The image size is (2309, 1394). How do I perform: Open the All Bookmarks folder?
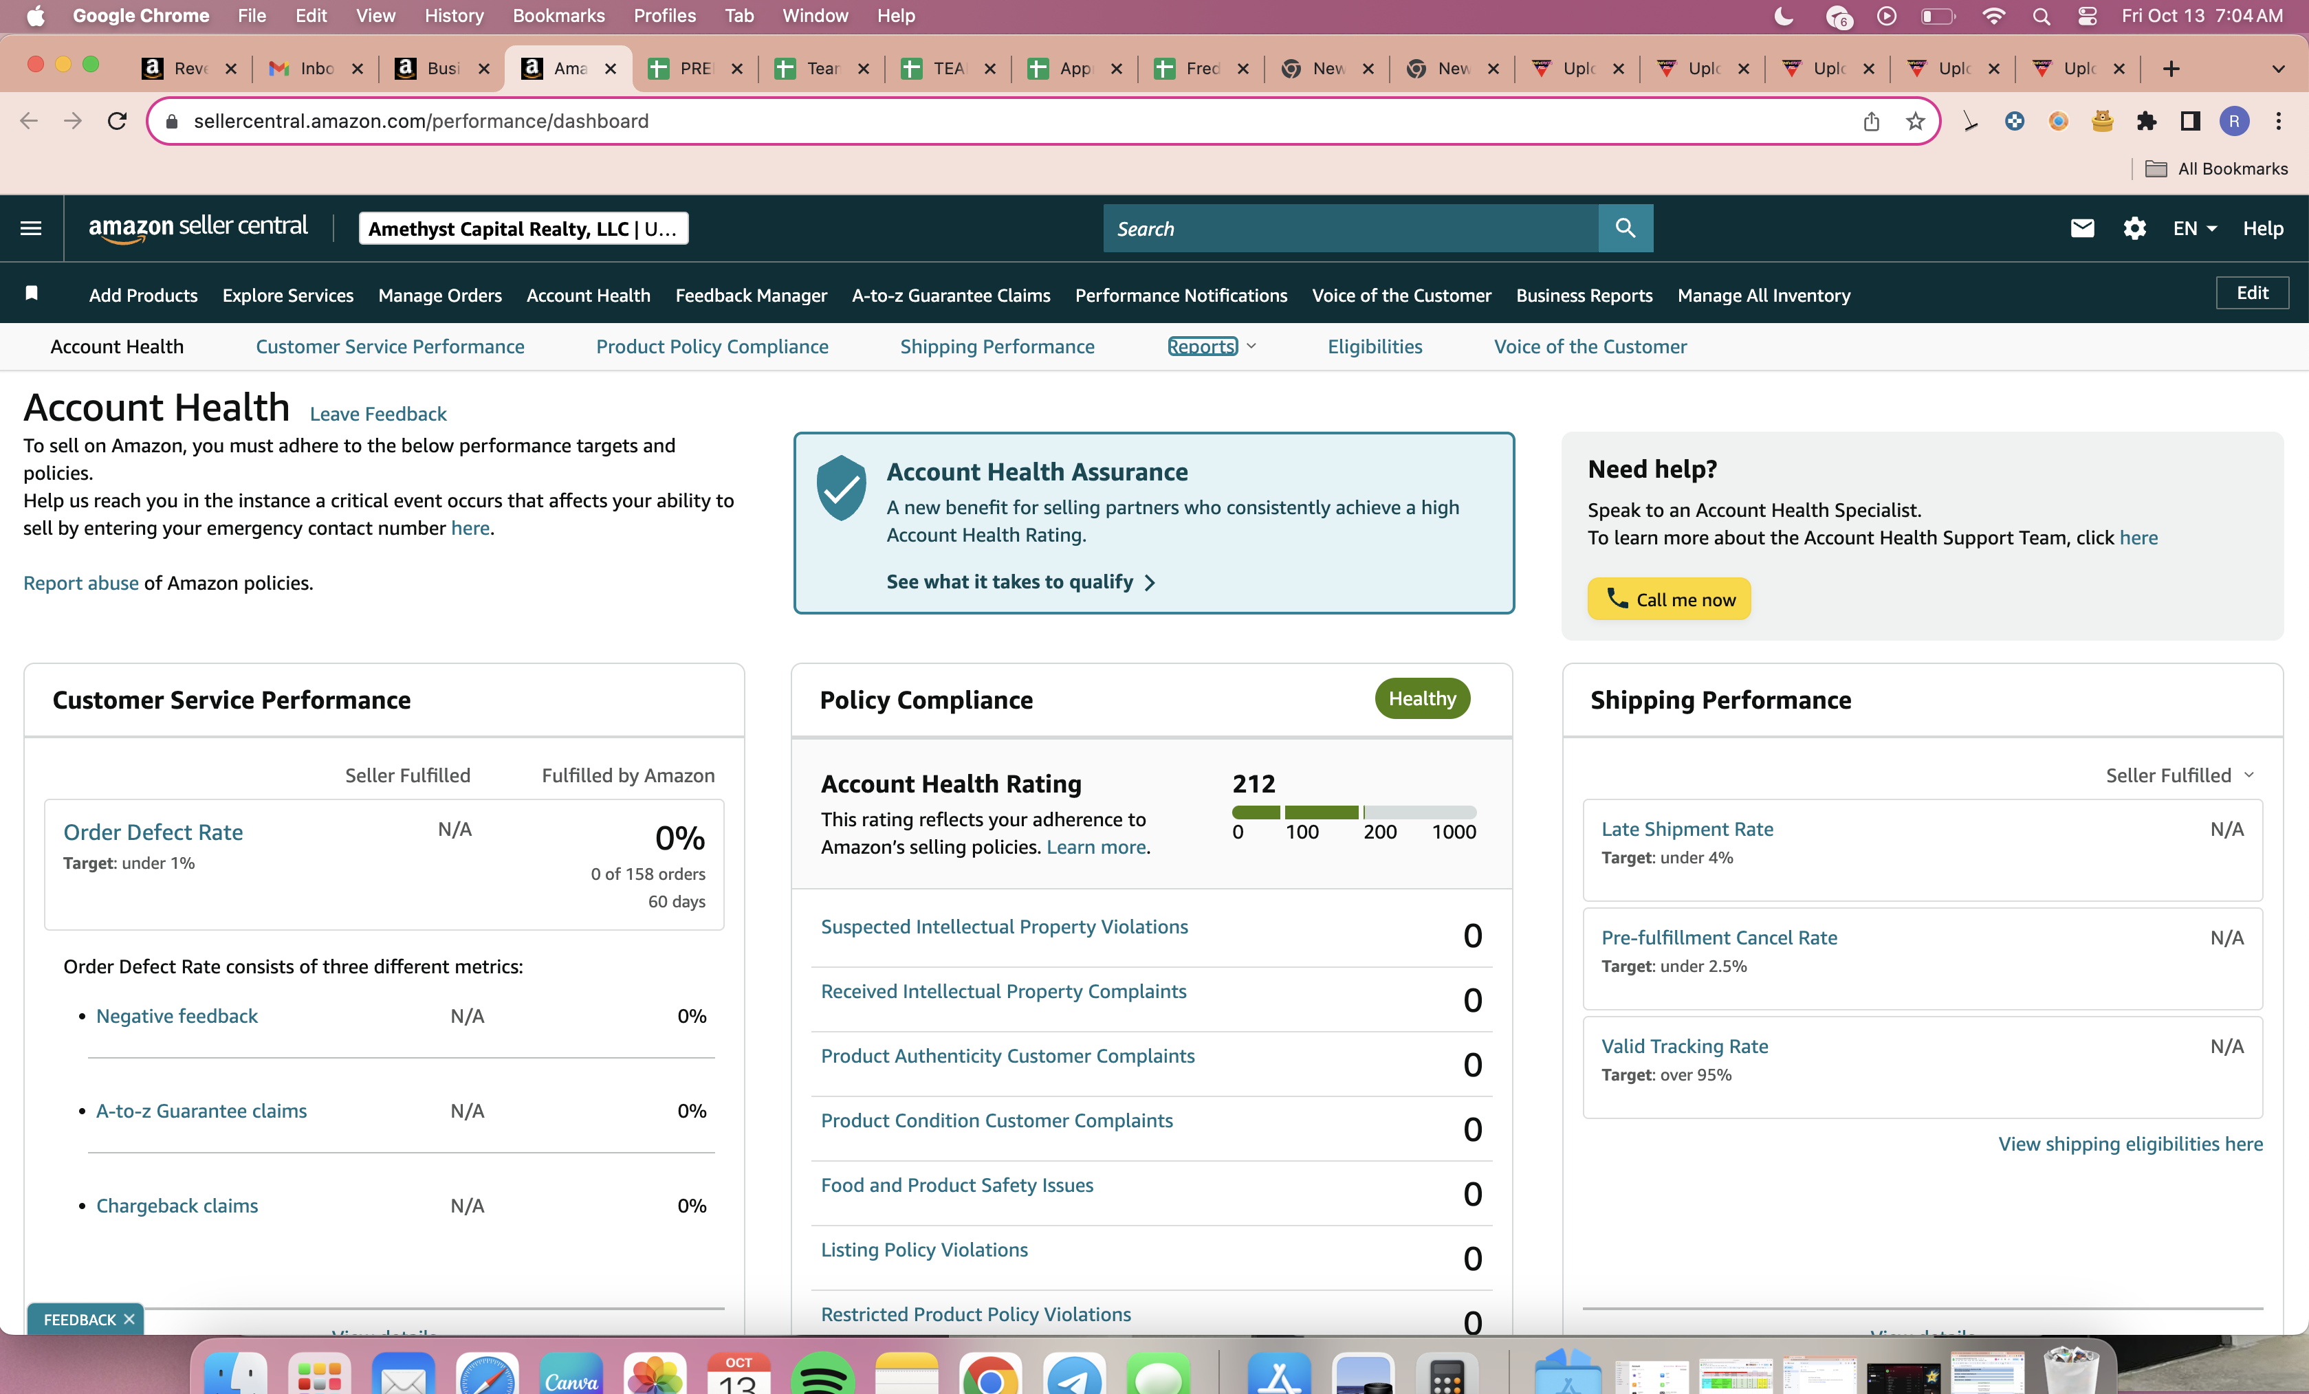click(2217, 168)
